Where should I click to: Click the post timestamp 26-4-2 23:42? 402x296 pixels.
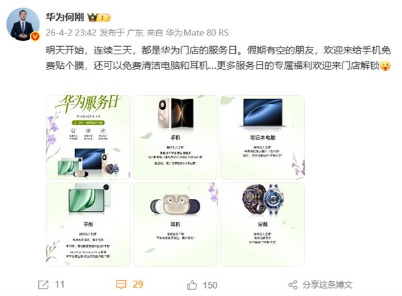pos(71,33)
